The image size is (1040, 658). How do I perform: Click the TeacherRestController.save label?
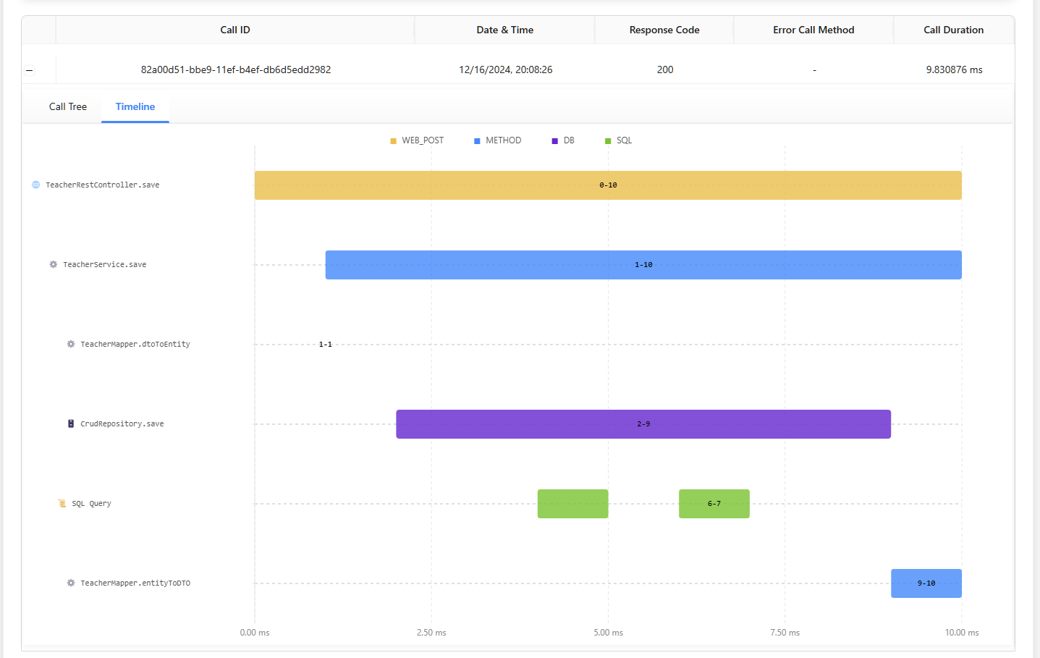point(103,185)
